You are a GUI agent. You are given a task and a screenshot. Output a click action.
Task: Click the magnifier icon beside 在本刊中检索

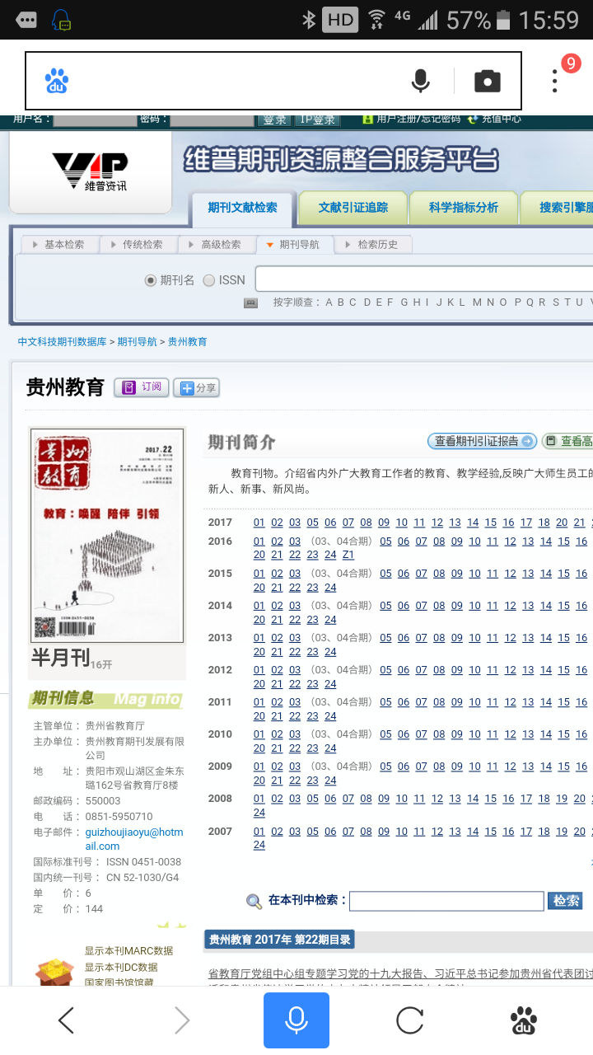pos(254,902)
